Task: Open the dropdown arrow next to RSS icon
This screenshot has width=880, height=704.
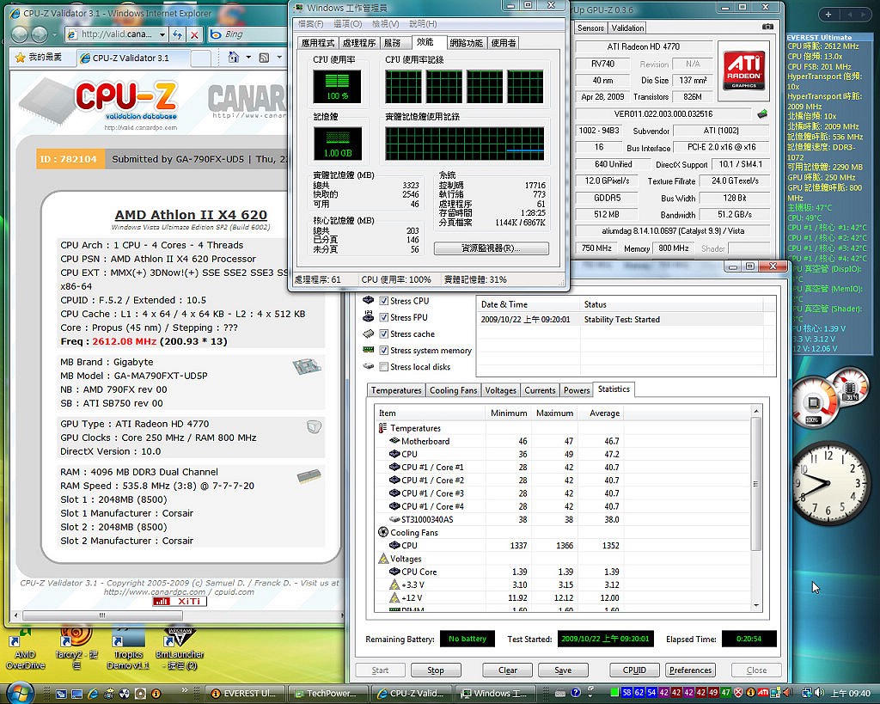Action: click(279, 58)
